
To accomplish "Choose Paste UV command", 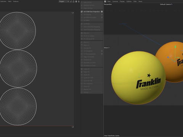I will 92,72.
